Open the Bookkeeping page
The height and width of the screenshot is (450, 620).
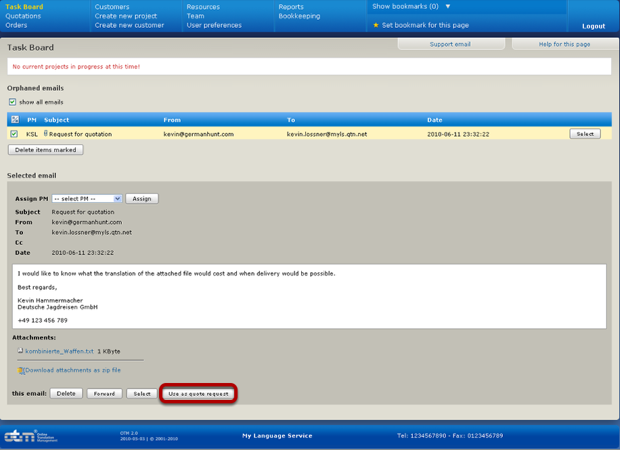pyautogui.click(x=298, y=16)
